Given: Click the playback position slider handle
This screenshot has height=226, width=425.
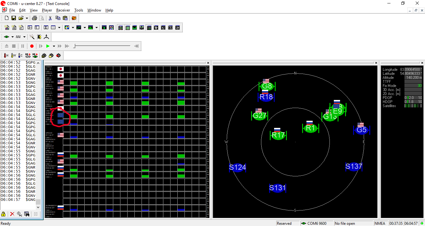Looking at the screenshot, I should 74,46.
